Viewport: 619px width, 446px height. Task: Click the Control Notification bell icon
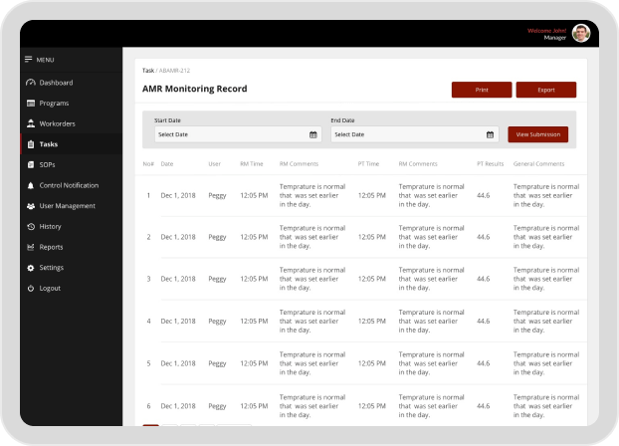coord(31,185)
